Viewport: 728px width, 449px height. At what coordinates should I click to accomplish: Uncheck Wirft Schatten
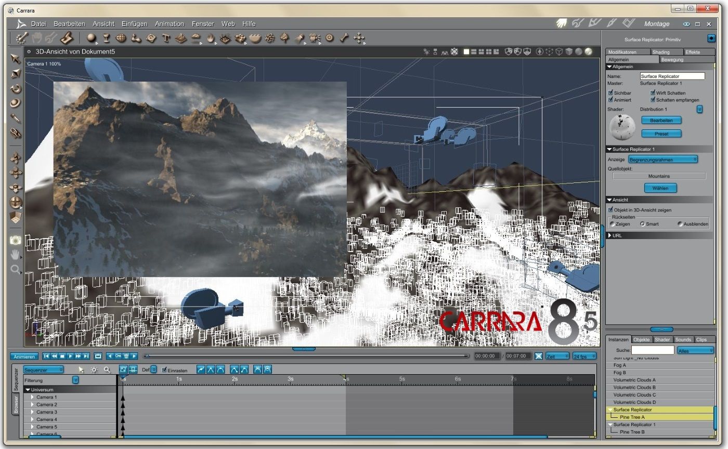[x=653, y=93]
